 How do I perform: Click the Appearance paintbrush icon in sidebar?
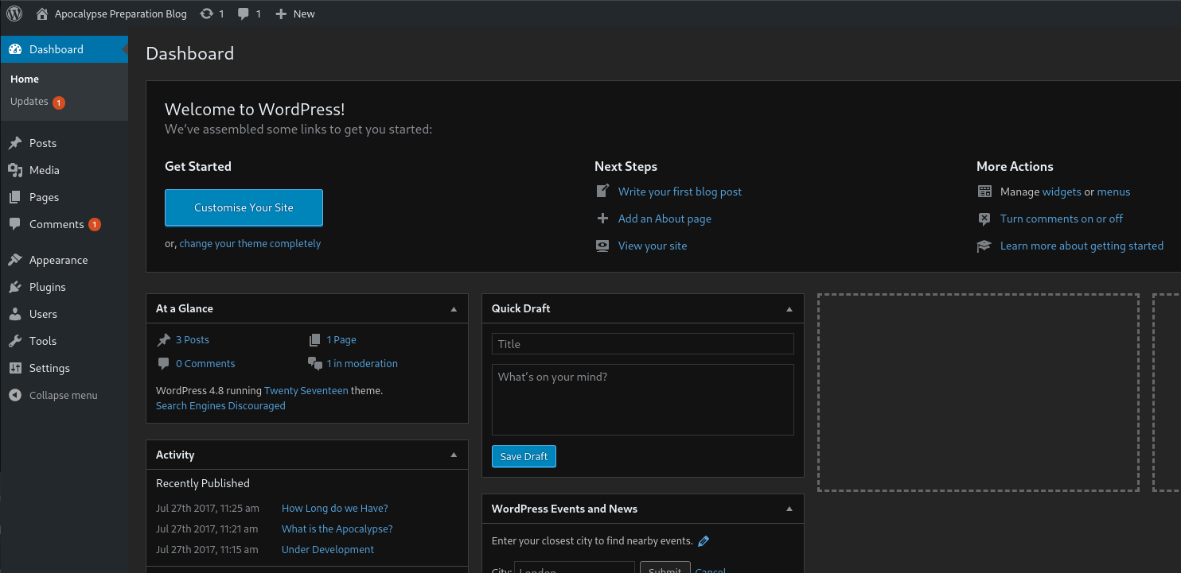[15, 260]
